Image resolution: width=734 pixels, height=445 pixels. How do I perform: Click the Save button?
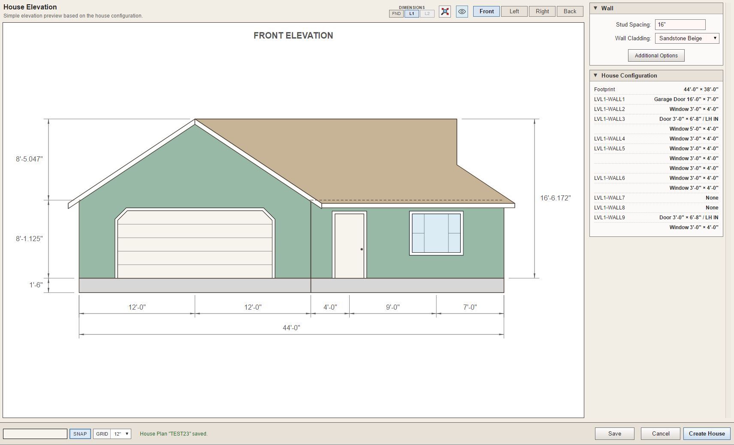615,433
